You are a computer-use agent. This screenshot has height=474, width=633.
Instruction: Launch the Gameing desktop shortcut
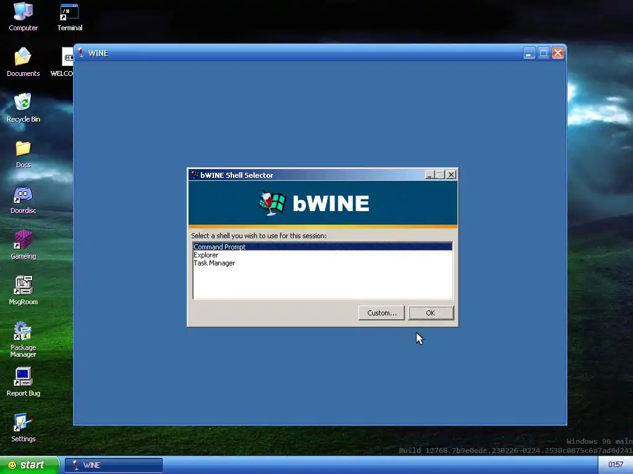point(23,245)
